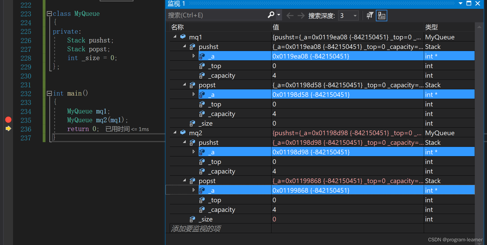The image size is (487, 245).
Task: Expand _a pointer under mq1 pushst
Action: coord(194,56)
